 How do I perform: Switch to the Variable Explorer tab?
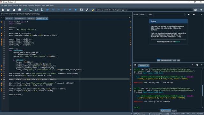pyautogui.click(x=166, y=60)
